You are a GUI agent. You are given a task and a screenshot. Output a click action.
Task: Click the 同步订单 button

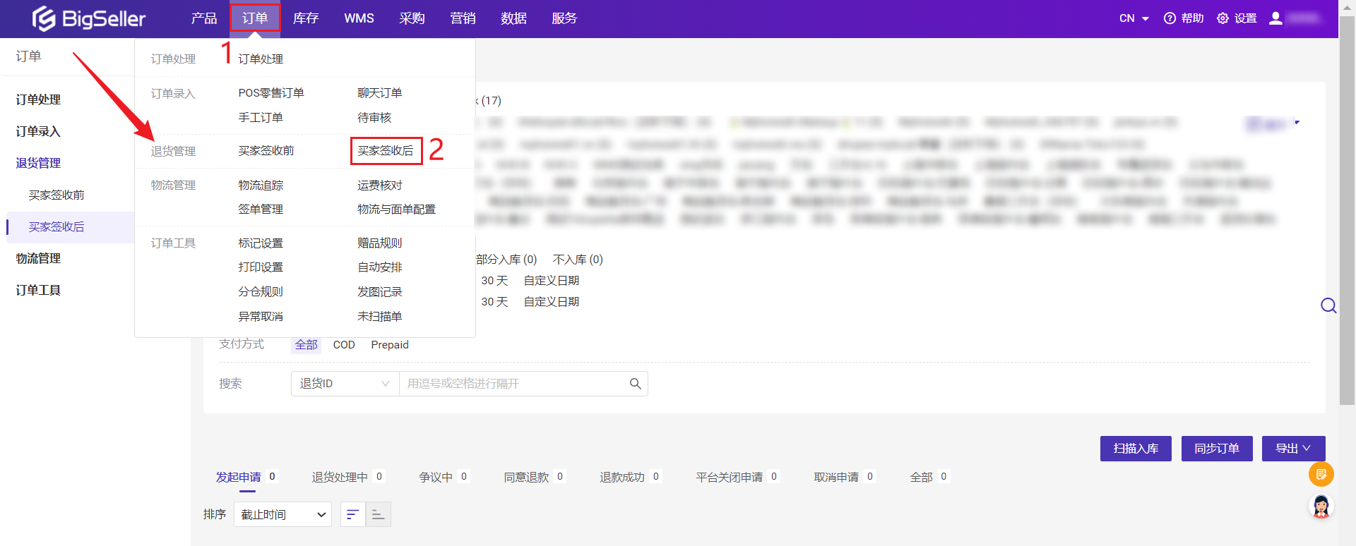pos(1217,449)
